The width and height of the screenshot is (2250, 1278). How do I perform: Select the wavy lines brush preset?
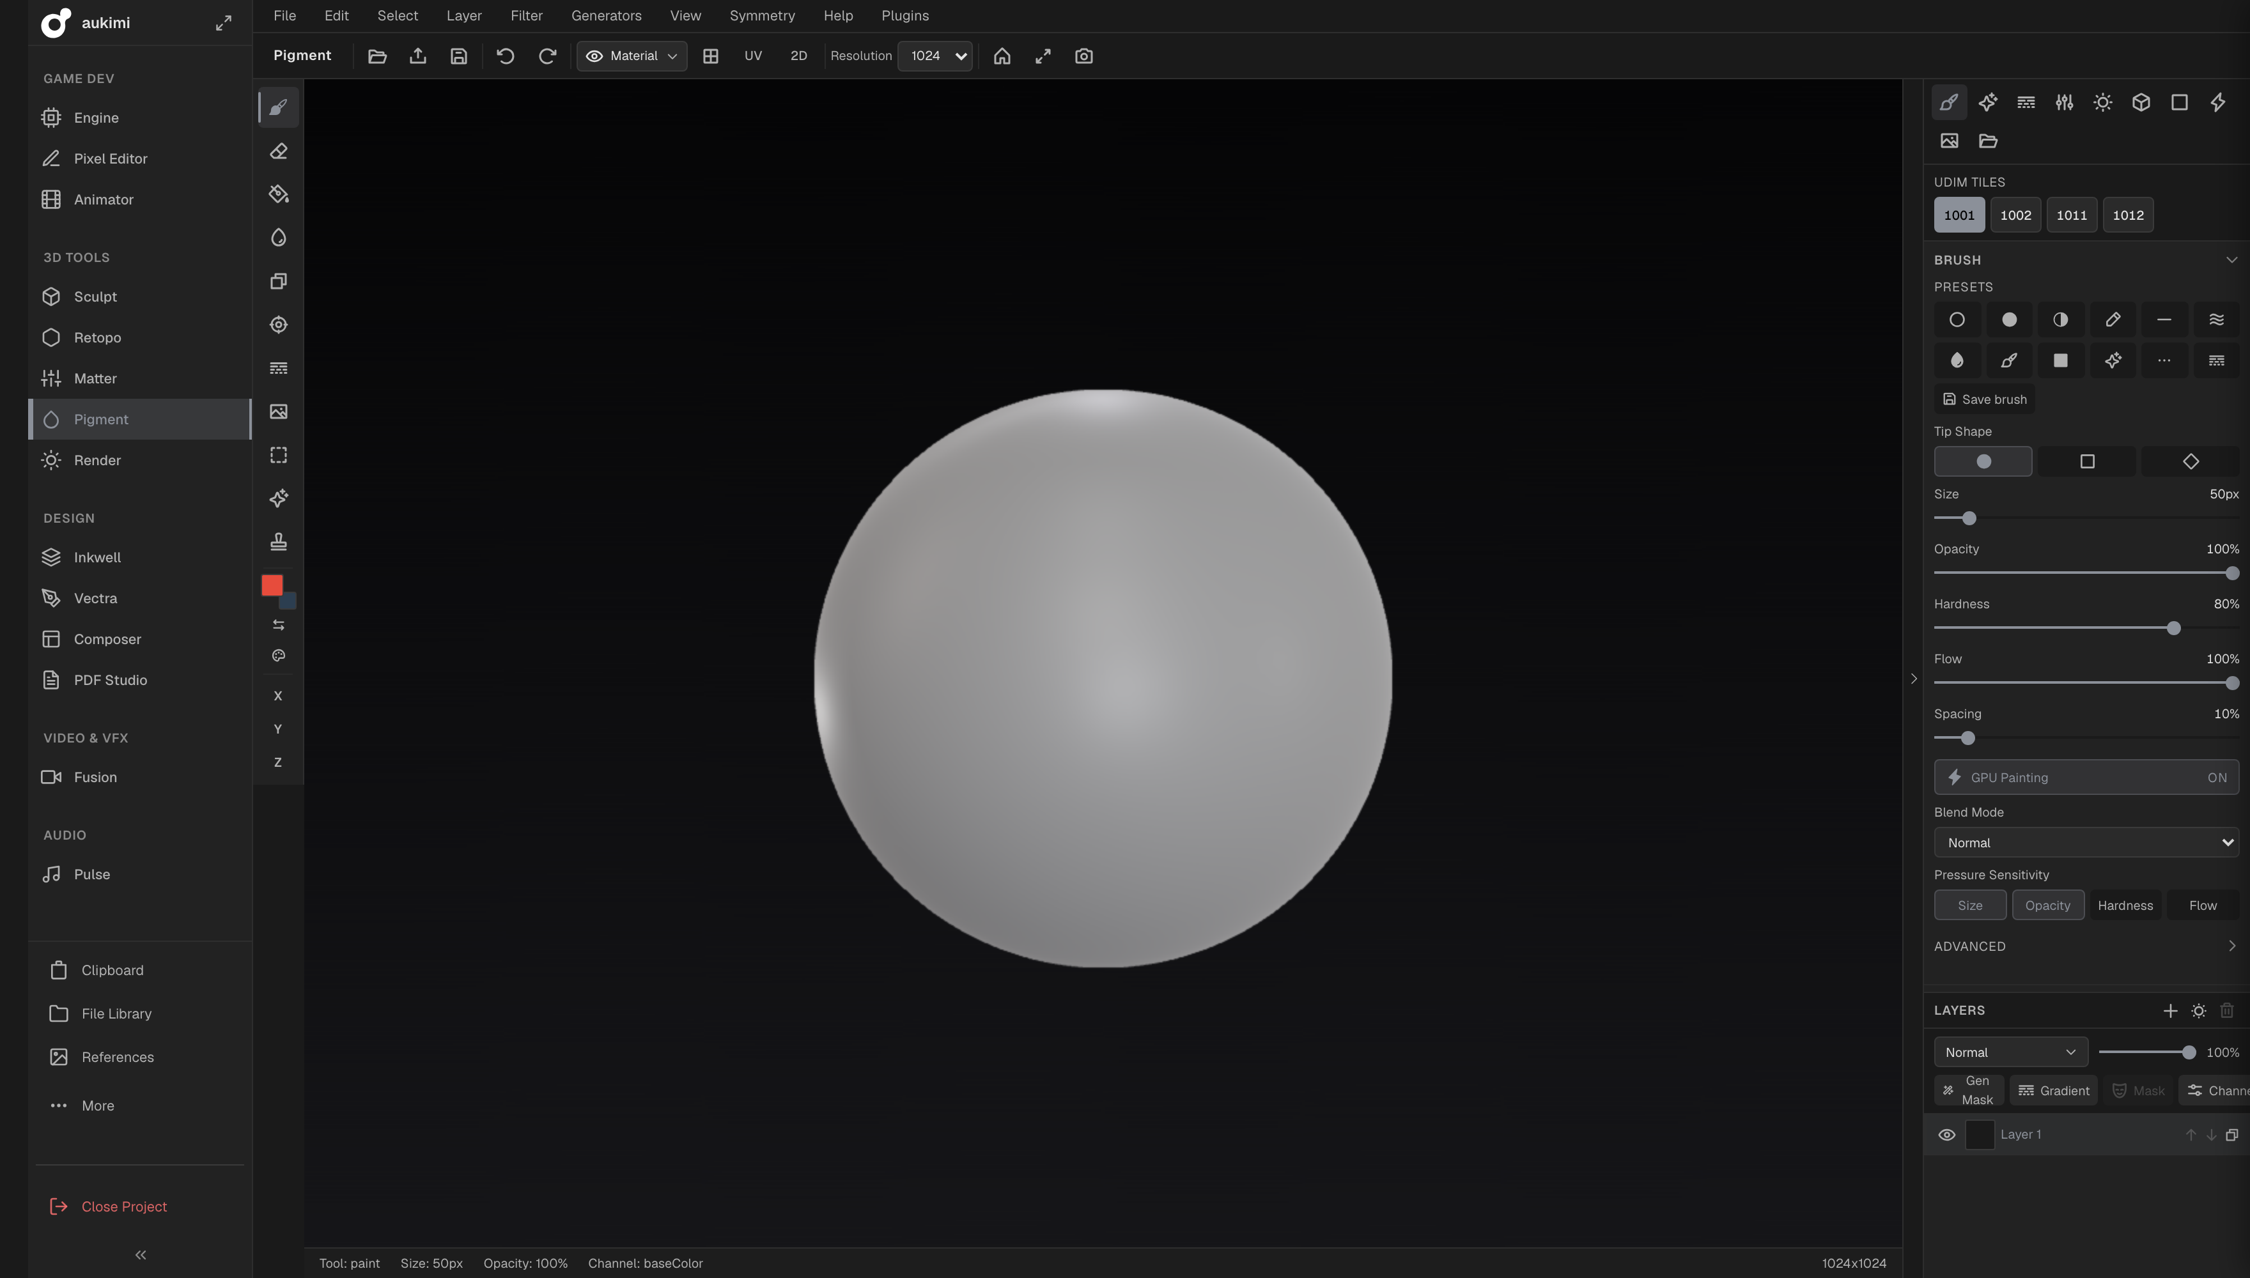(2215, 319)
